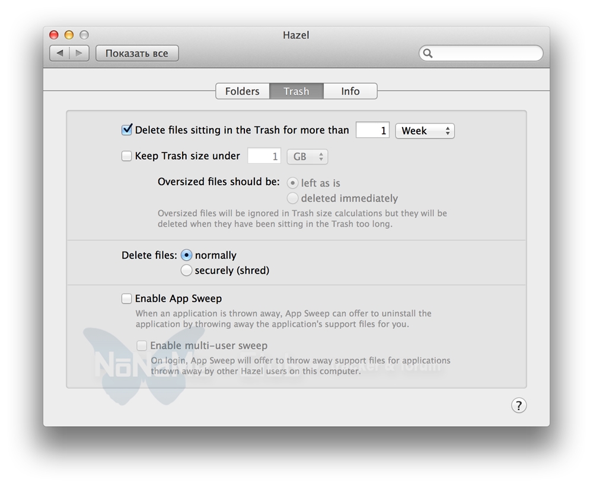Click the Показать все button
This screenshot has height=486, width=593.
(x=137, y=53)
